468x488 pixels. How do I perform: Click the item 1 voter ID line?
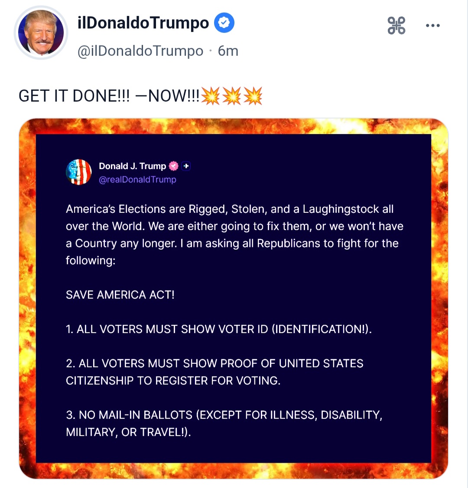point(219,329)
